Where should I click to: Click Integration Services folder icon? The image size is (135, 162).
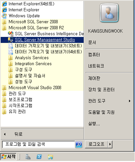click(x=11, y=64)
